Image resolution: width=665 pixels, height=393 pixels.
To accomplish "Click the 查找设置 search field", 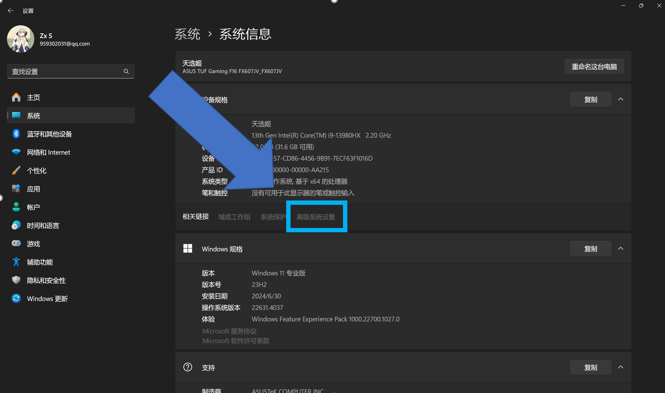I will tap(71, 71).
